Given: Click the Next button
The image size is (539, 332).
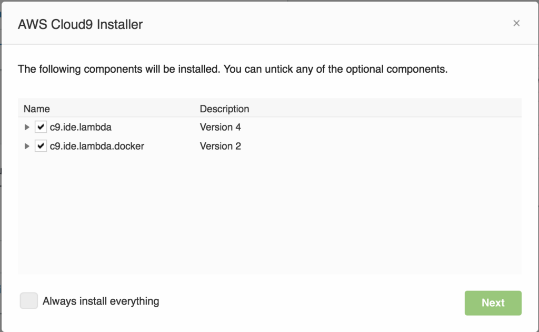Looking at the screenshot, I should (x=493, y=303).
